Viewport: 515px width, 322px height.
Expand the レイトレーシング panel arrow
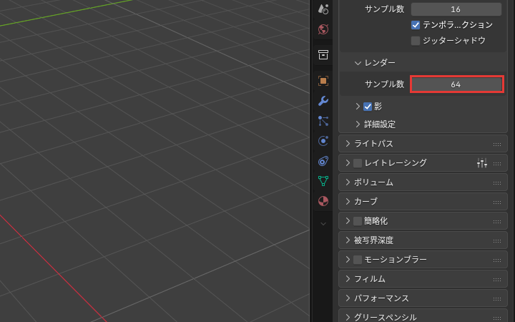[x=348, y=162]
